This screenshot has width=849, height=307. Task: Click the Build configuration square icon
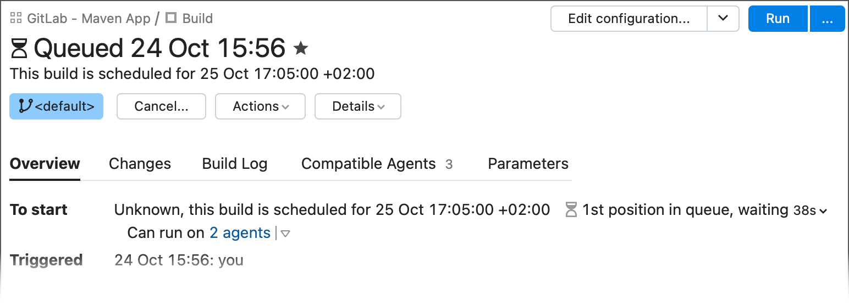pos(171,18)
